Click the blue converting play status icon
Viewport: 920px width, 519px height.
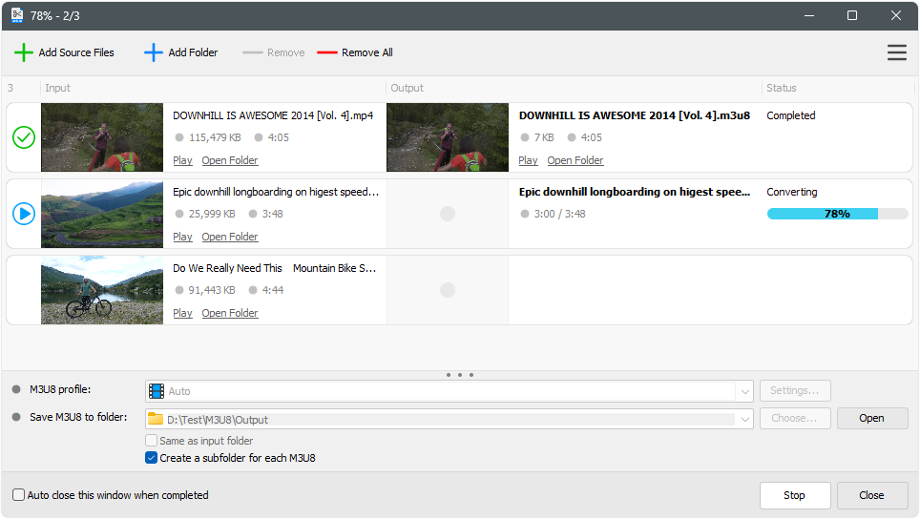[x=24, y=214]
